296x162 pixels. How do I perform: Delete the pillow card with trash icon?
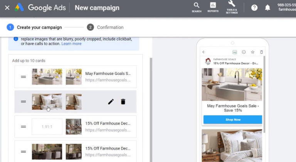pyautogui.click(x=123, y=102)
